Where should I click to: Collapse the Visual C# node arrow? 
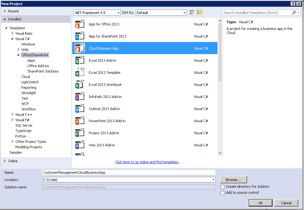click(x=12, y=39)
